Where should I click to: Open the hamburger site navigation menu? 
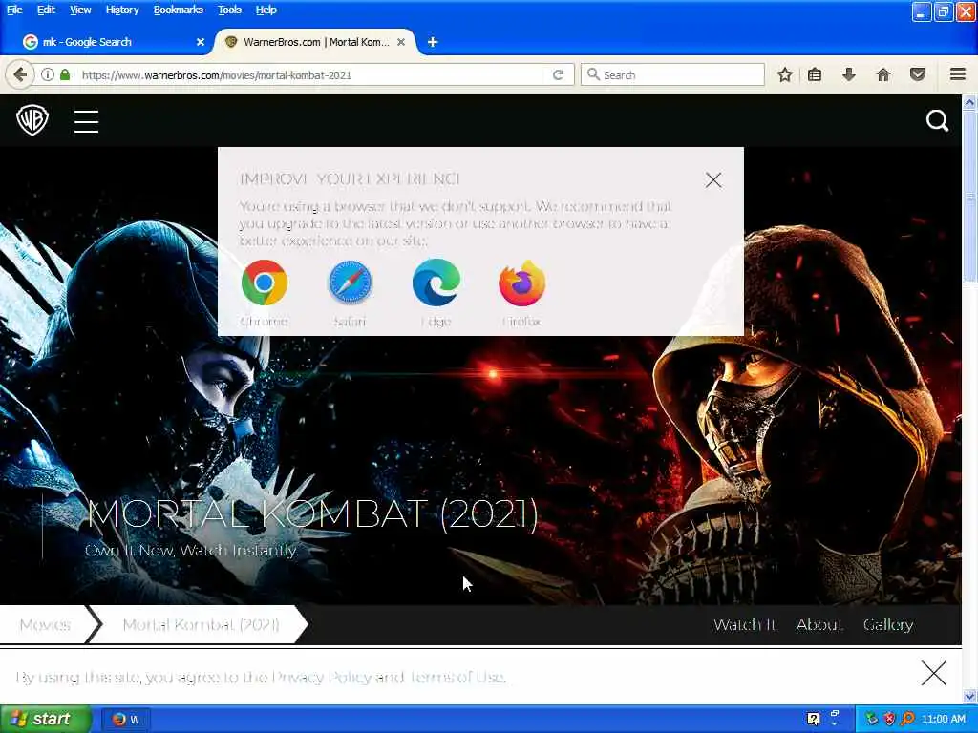pyautogui.click(x=86, y=121)
